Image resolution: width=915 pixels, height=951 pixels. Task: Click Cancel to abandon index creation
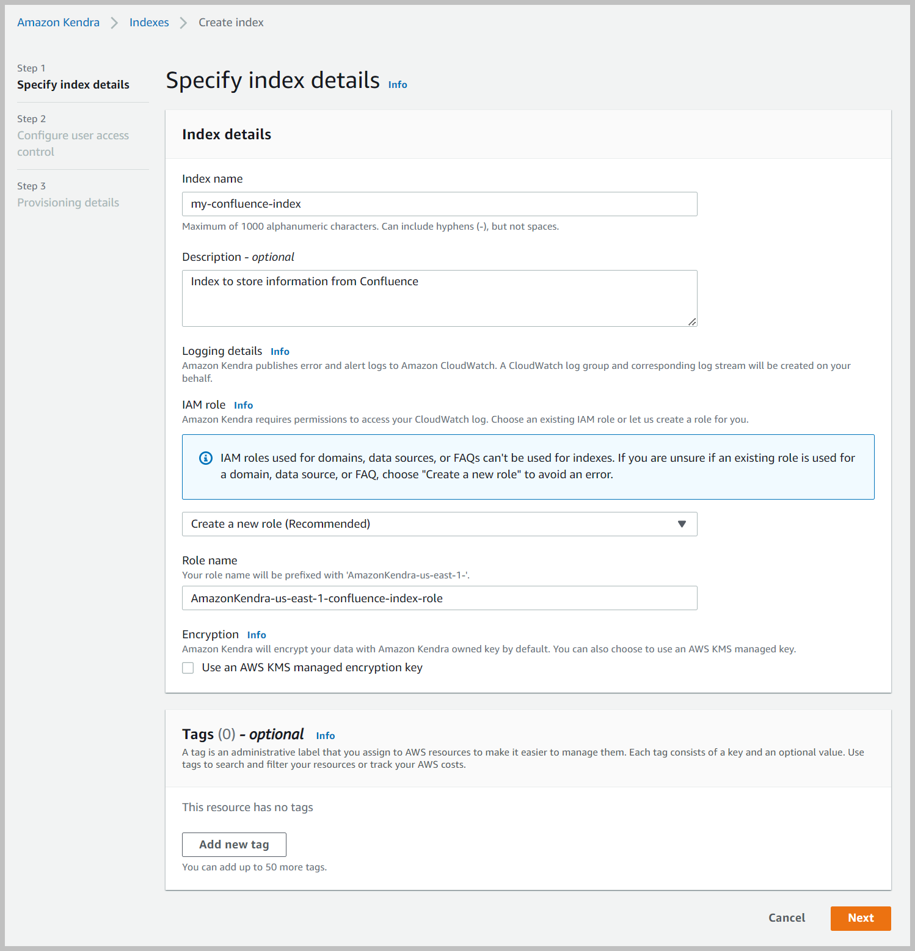[786, 918]
